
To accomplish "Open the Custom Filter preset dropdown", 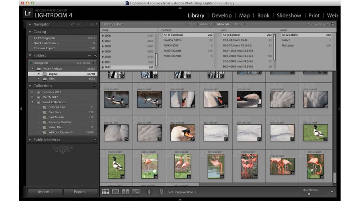I will 318,24.
